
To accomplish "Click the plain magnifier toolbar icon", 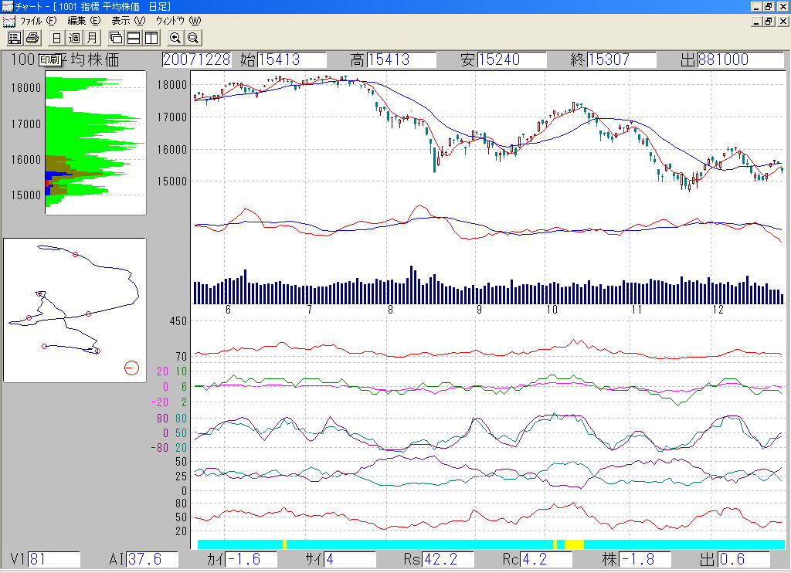I will (x=192, y=38).
